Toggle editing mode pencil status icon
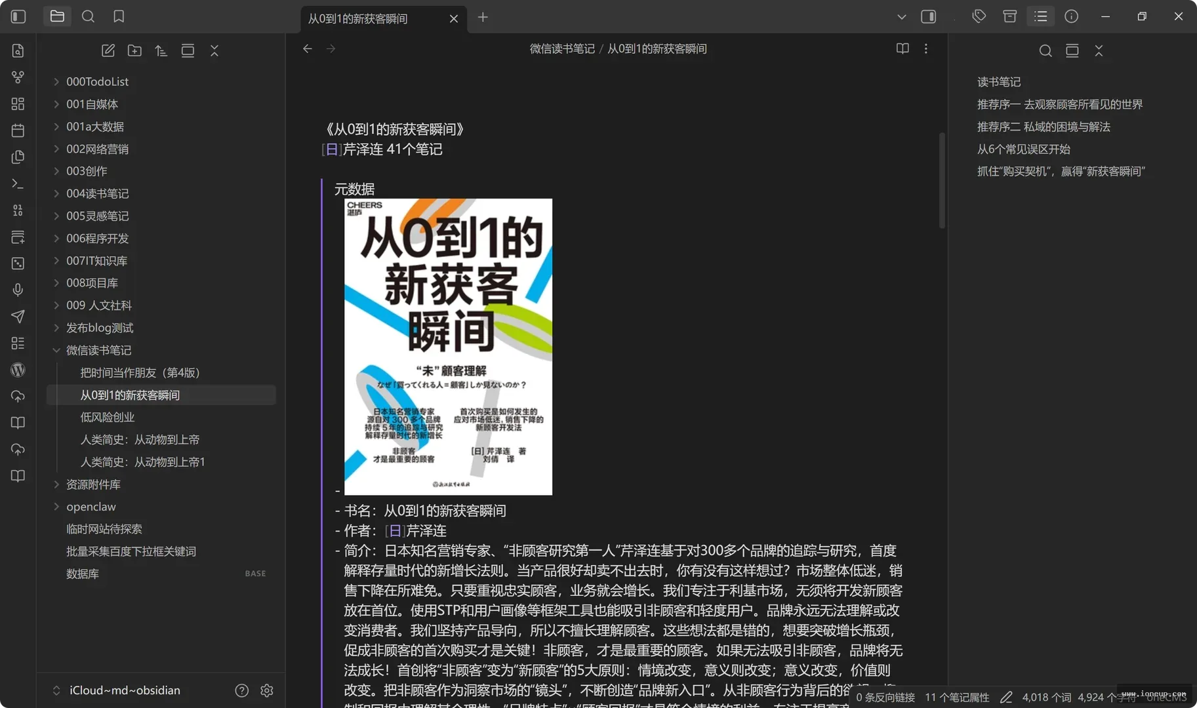Viewport: 1197px width, 708px height. 1006,697
